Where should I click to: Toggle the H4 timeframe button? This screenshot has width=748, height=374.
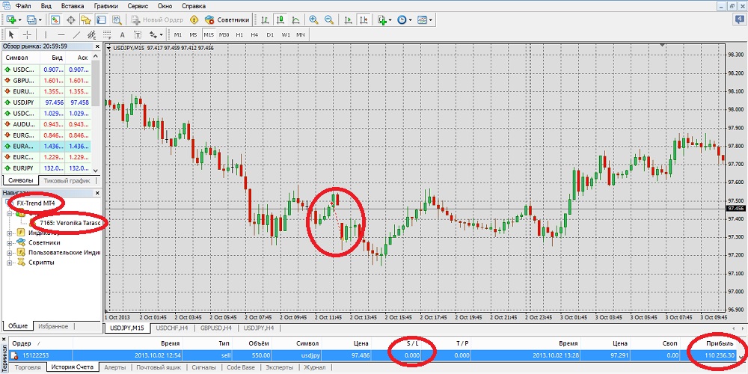click(x=255, y=34)
